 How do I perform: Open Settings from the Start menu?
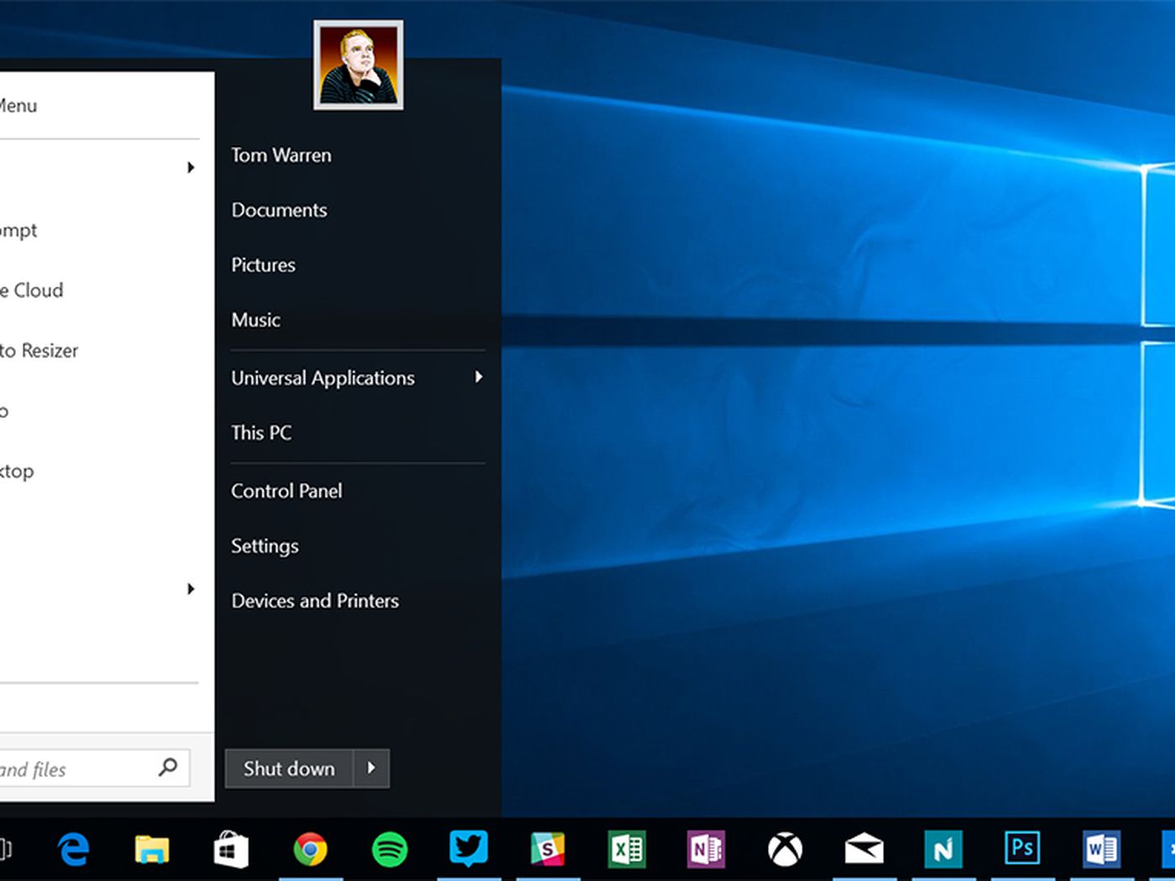264,546
